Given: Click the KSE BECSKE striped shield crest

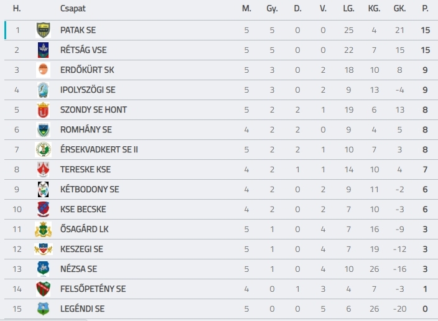Looking at the screenshot, I should (44, 209).
